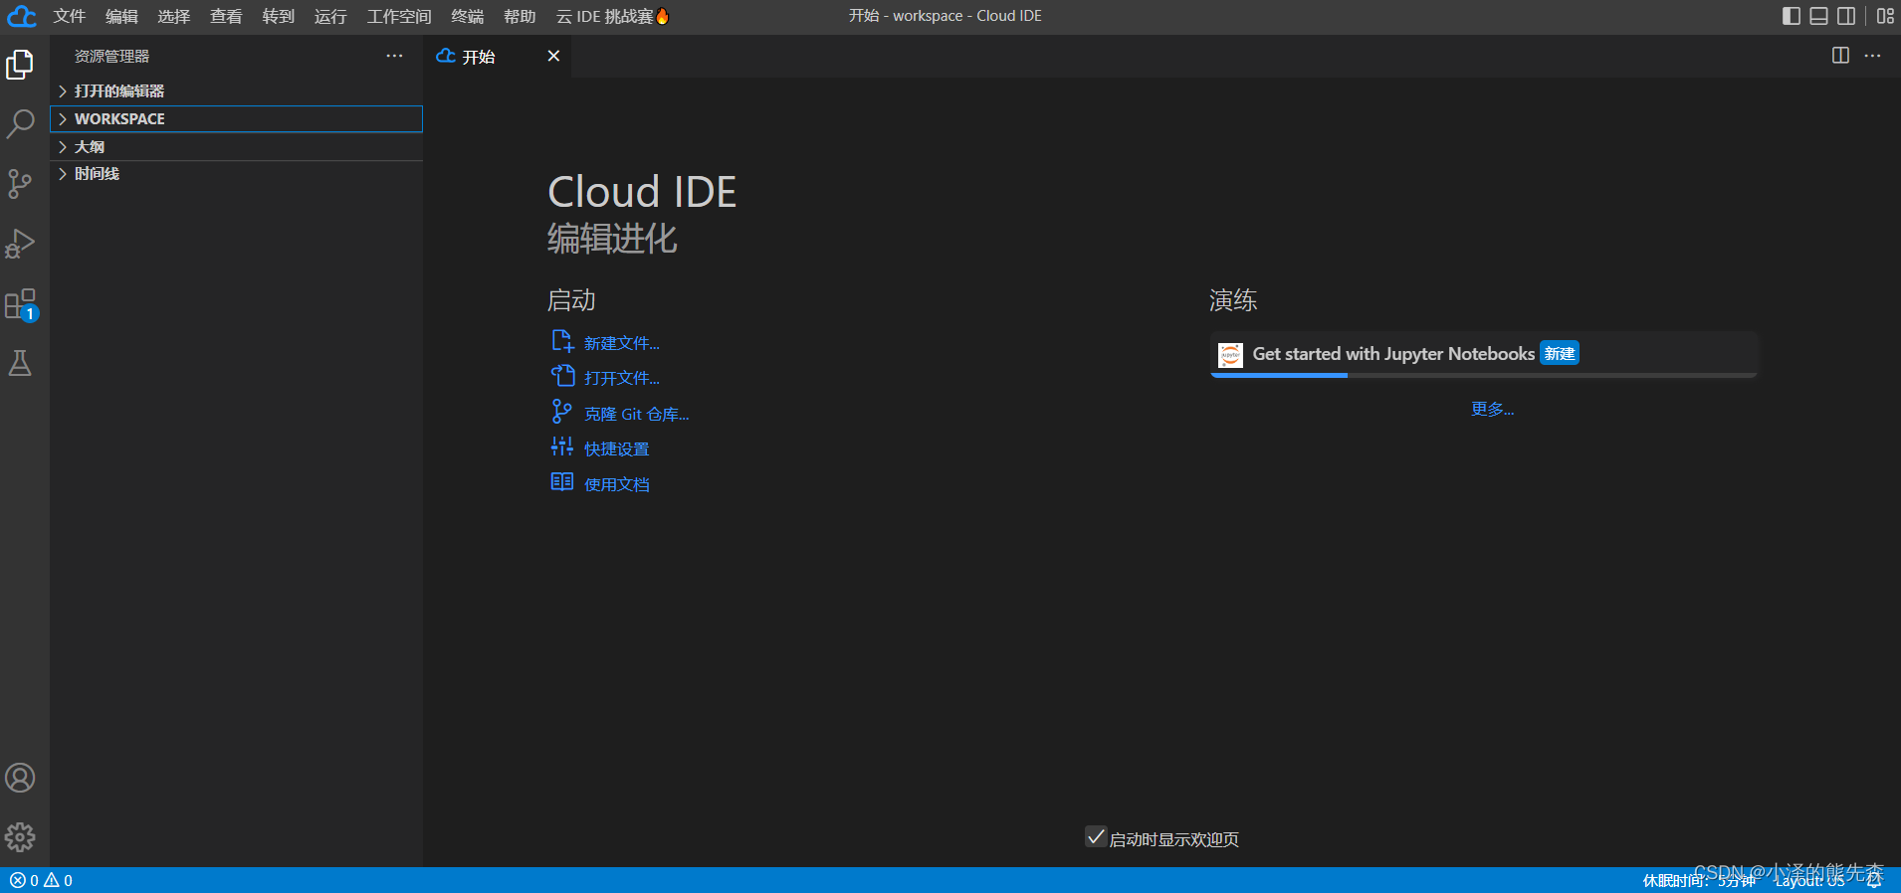Open 云 IDE 挑战赛 menu item
This screenshot has width=1901, height=893.
click(612, 16)
